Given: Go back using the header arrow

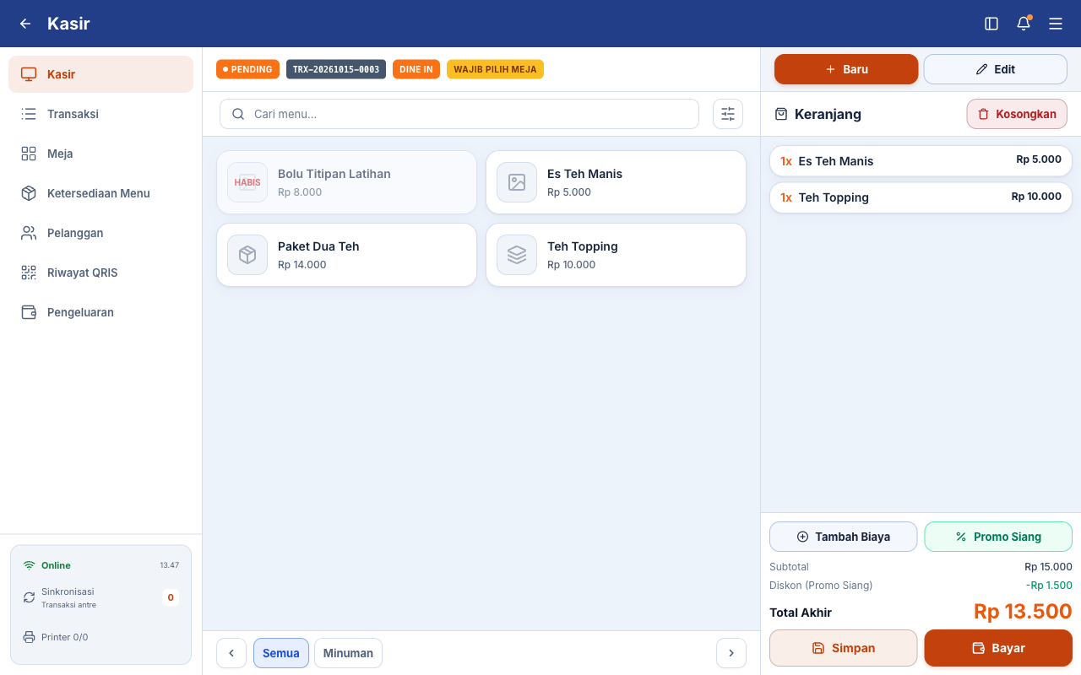Looking at the screenshot, I should (x=25, y=24).
